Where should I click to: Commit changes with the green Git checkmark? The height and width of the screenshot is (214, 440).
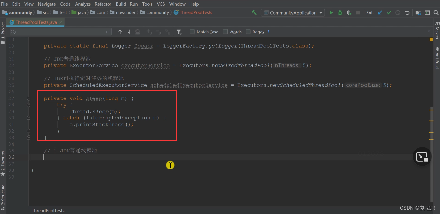pos(389,13)
